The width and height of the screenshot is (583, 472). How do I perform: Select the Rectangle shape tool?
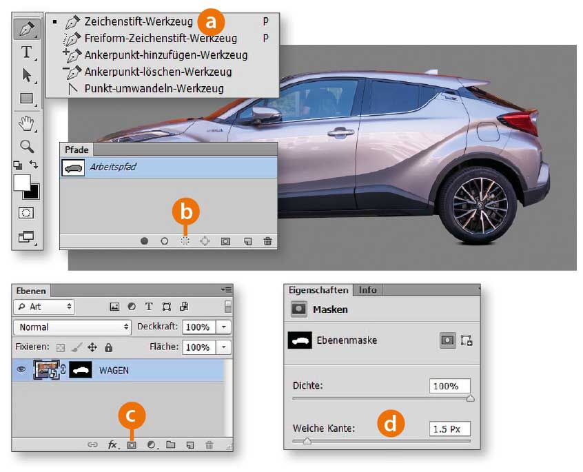27,98
